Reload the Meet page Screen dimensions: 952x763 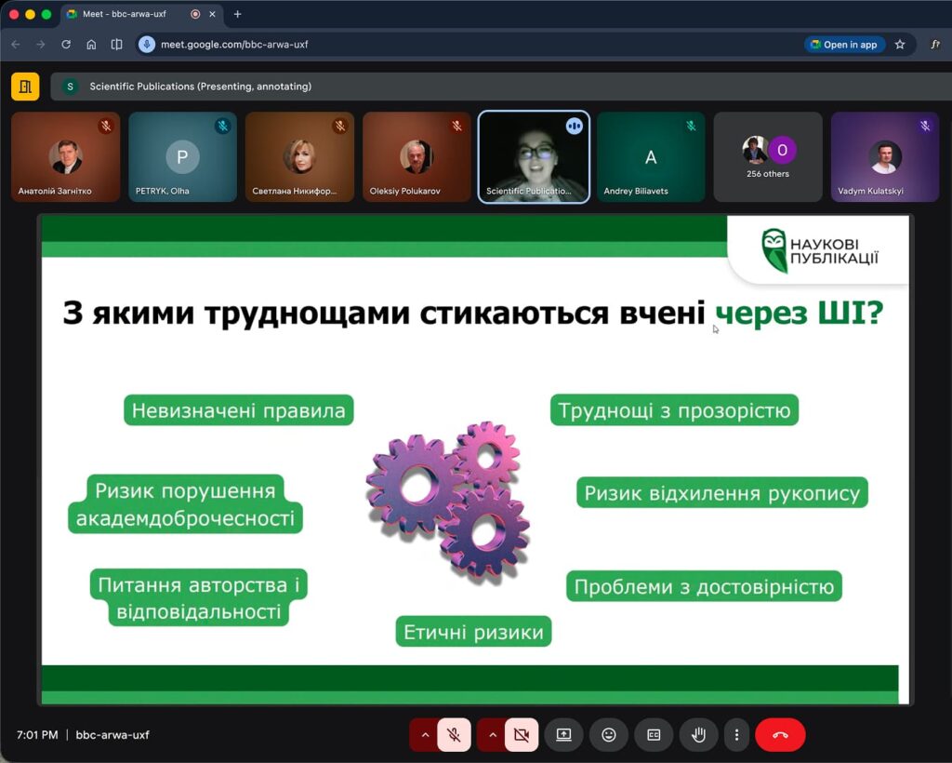point(66,45)
